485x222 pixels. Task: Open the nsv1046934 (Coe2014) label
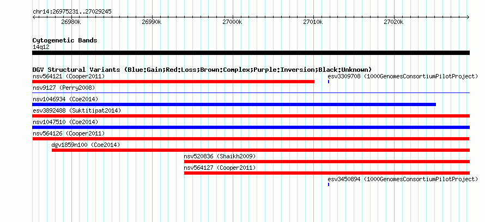point(65,99)
